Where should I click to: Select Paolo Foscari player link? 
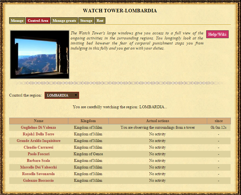pos(38,154)
